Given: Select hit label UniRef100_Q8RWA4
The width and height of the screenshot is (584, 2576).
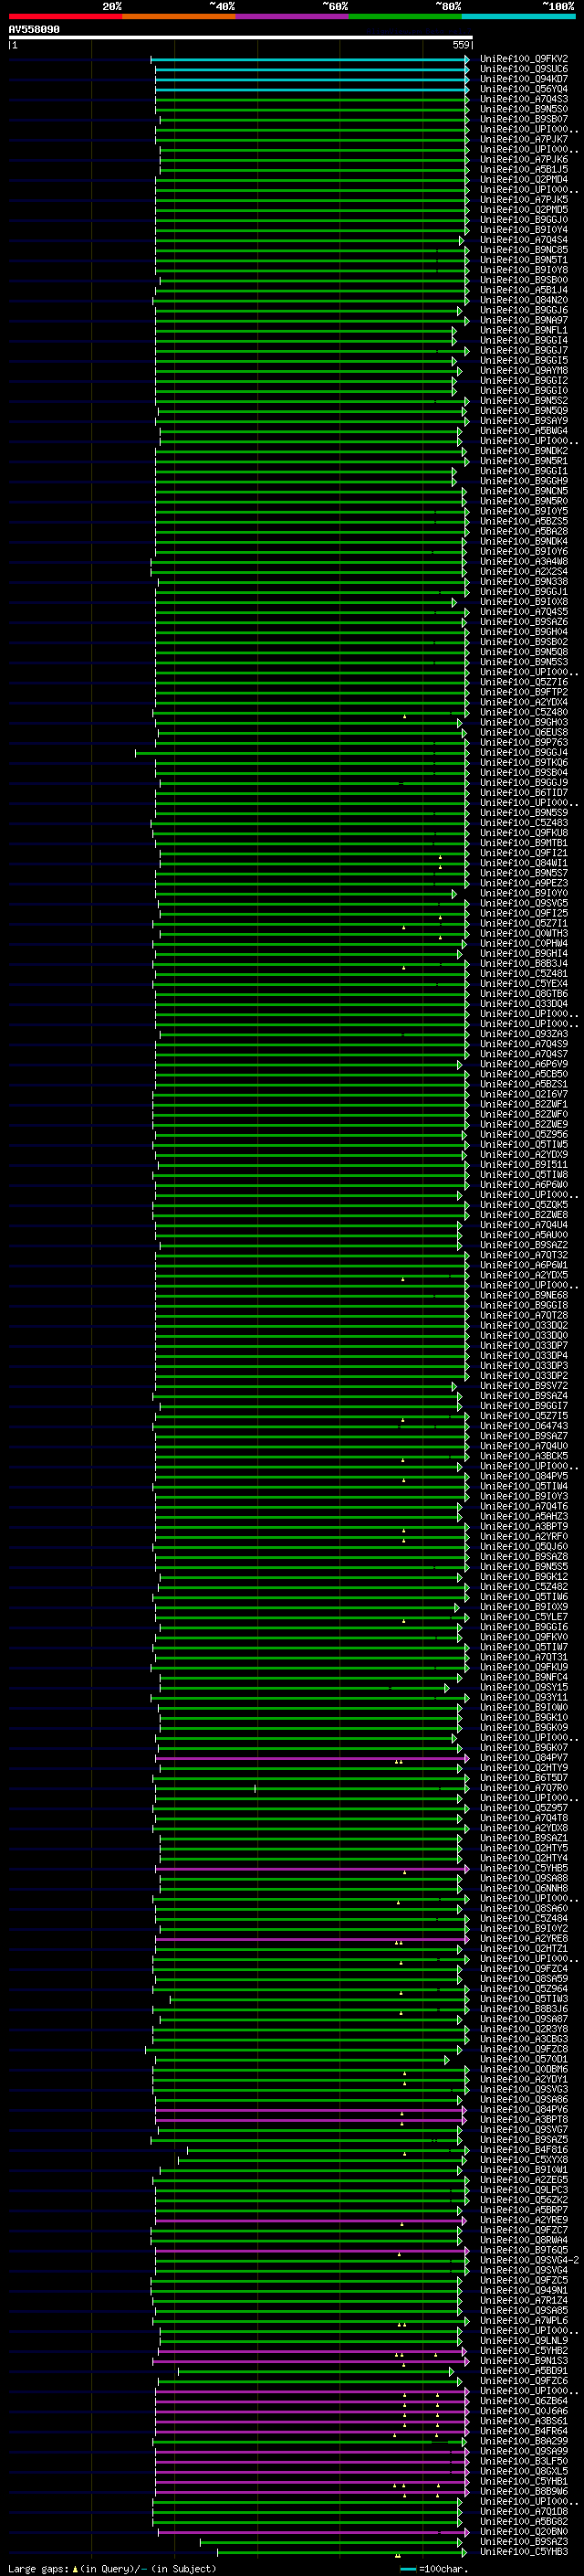Looking at the screenshot, I should (524, 2240).
